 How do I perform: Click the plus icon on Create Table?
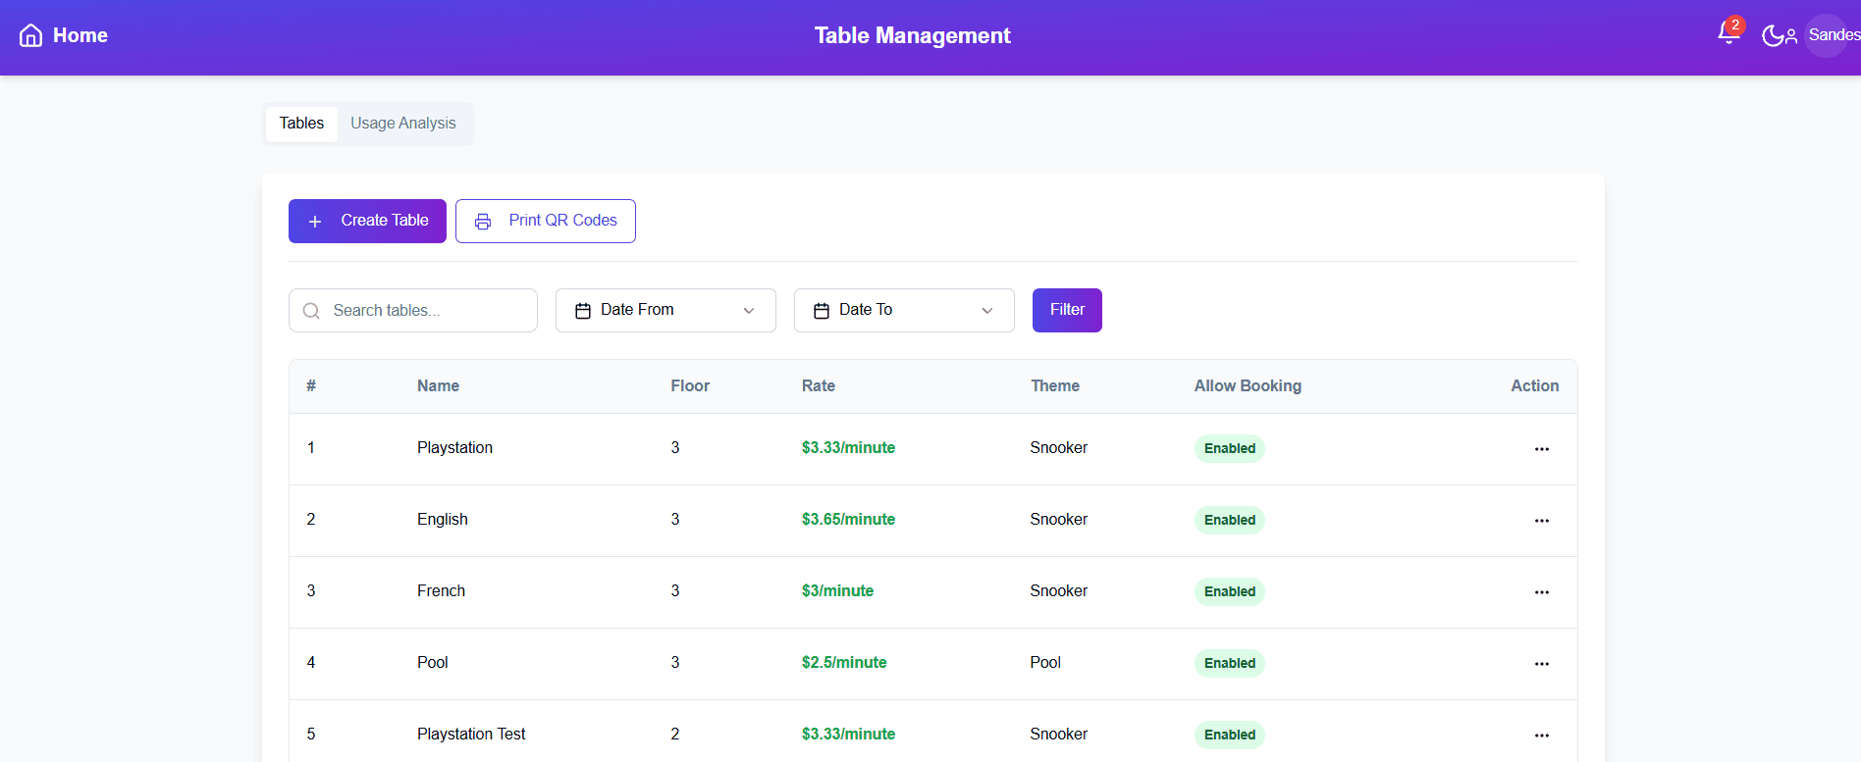315,222
